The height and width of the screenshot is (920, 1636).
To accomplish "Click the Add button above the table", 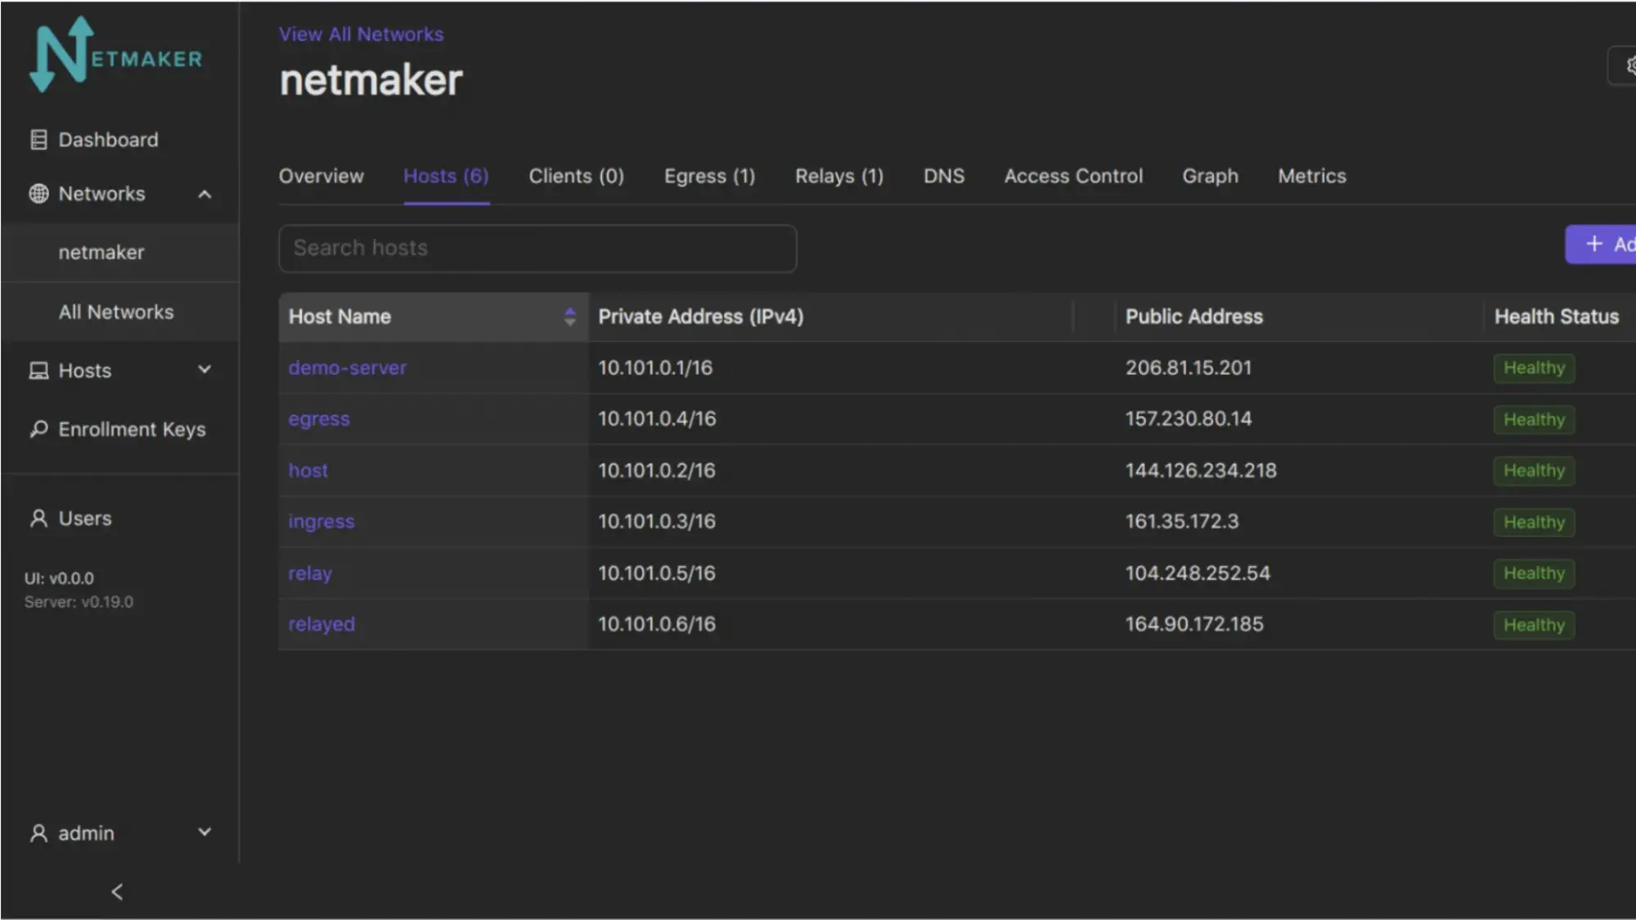I will pyautogui.click(x=1607, y=244).
